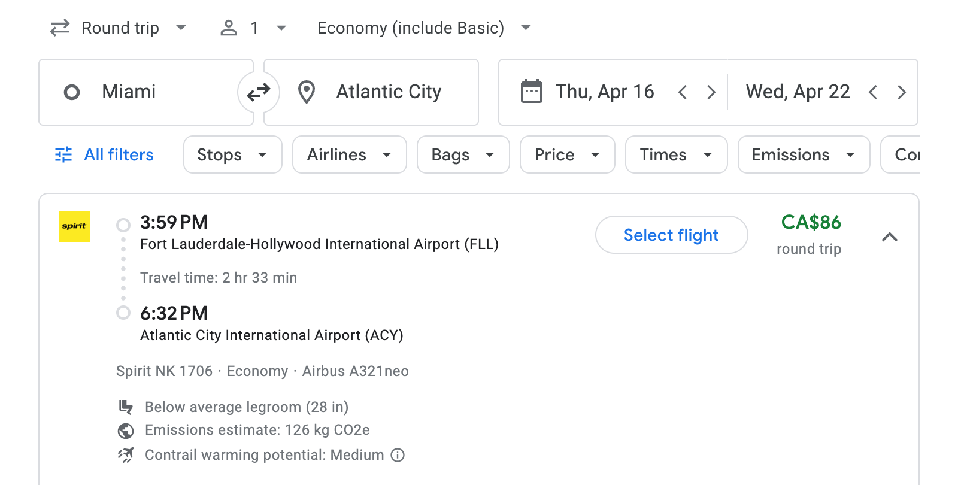Open the Economy (include Basic) class dropdown
This screenshot has width=958, height=485.
pos(424,28)
